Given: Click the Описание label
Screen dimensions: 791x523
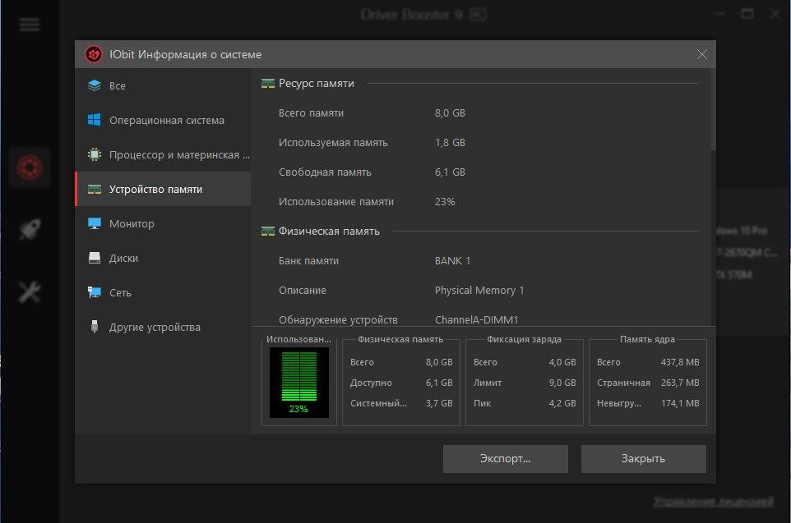Looking at the screenshot, I should point(303,290).
